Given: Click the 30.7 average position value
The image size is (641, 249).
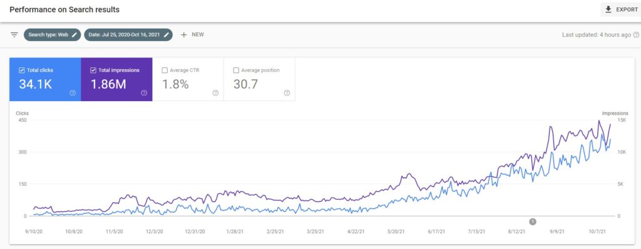Looking at the screenshot, I should [x=245, y=84].
